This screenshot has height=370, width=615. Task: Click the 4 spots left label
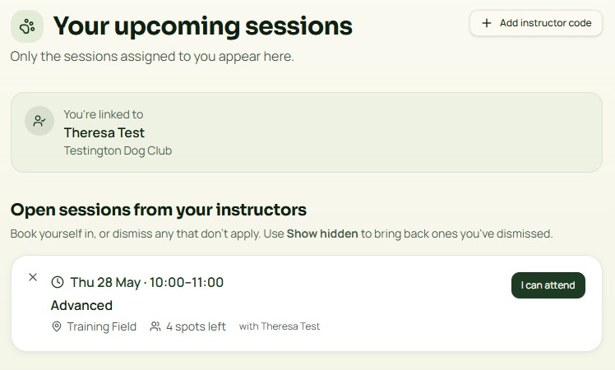click(x=196, y=326)
